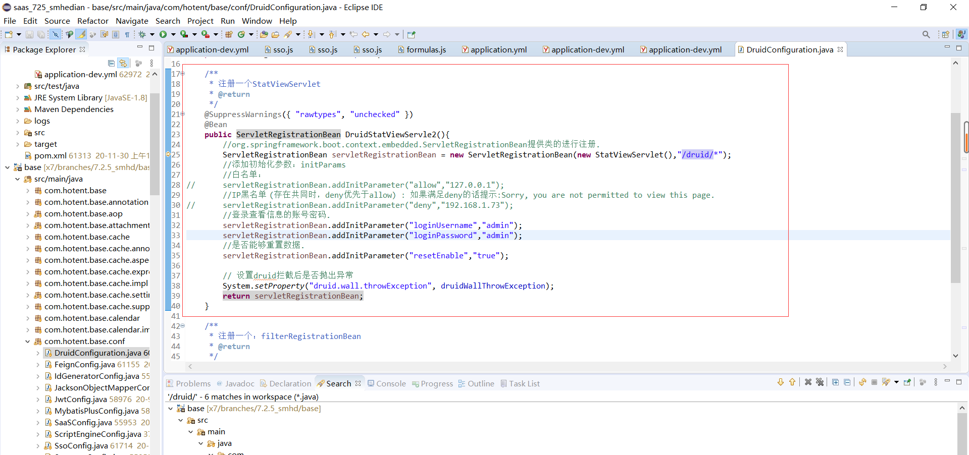Viewport: 969px width, 455px height.
Task: Open the Run button dropdown arrow
Action: coord(173,34)
